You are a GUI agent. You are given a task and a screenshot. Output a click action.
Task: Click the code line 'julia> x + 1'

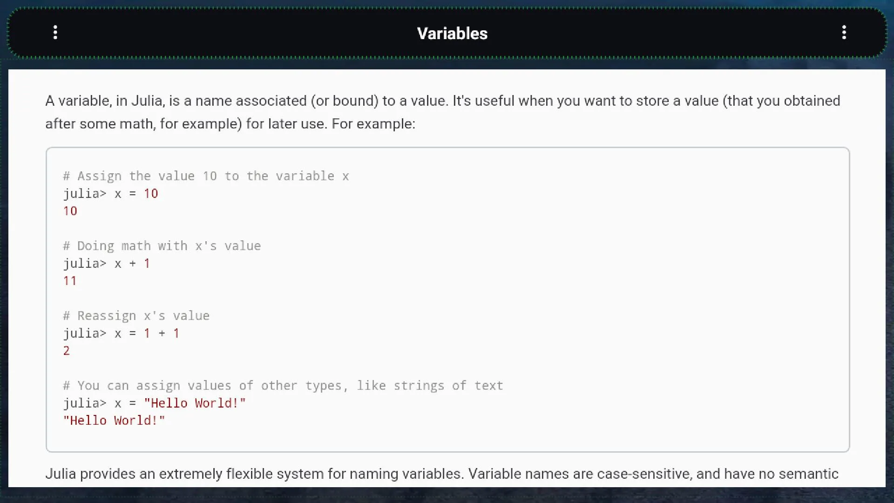(x=107, y=264)
